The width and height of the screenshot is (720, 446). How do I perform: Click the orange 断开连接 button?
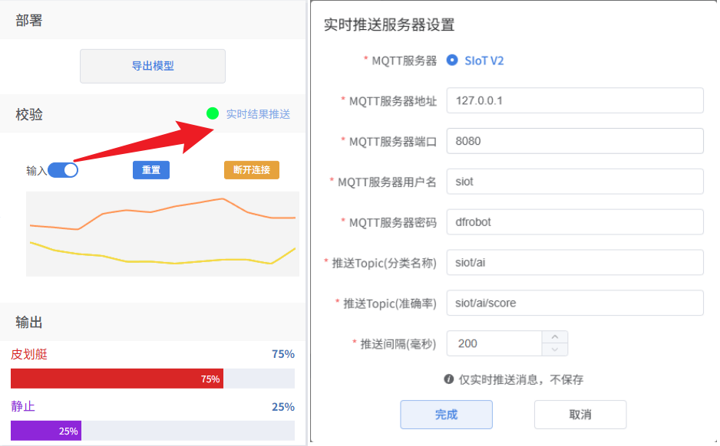(x=251, y=170)
